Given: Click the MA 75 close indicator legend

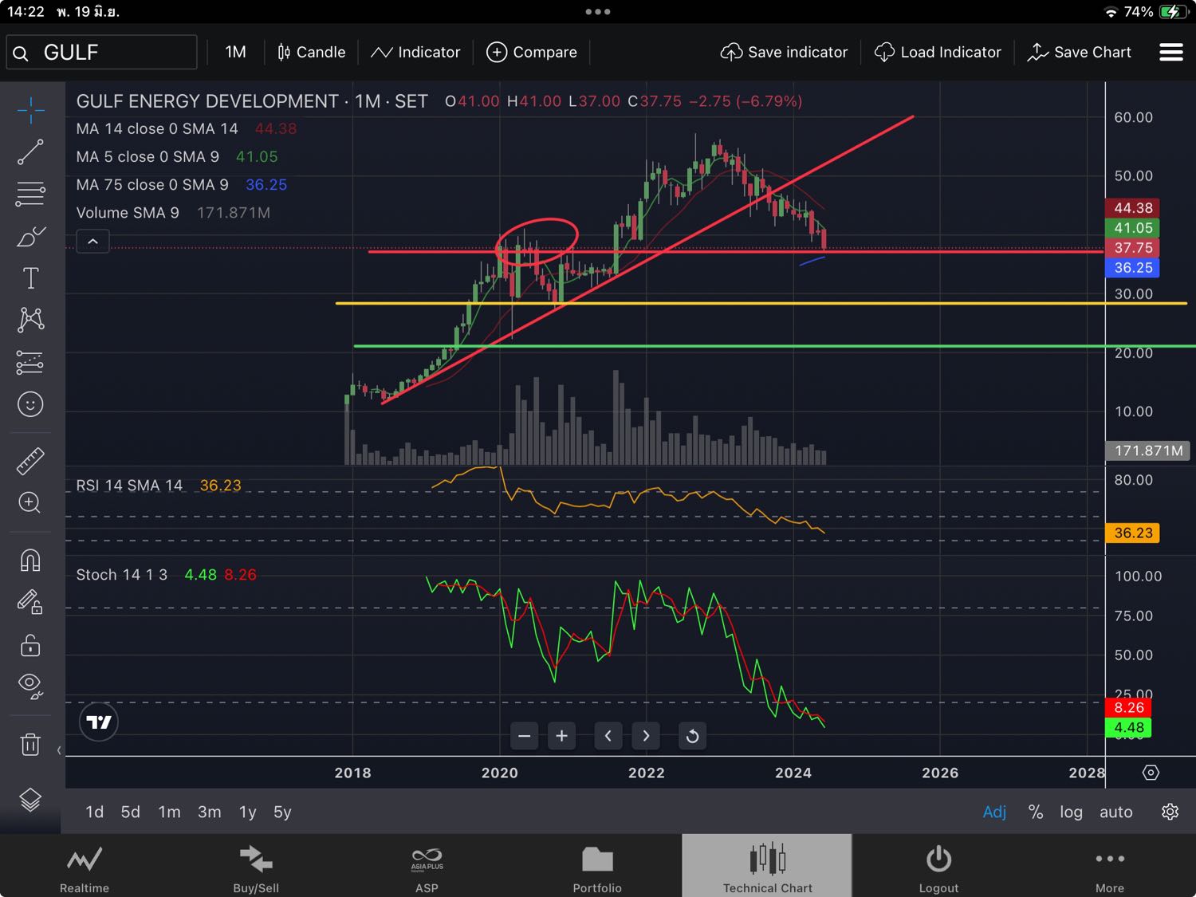Looking at the screenshot, I should click(182, 184).
